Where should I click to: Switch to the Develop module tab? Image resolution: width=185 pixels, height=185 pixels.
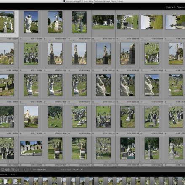[x=181, y=7]
